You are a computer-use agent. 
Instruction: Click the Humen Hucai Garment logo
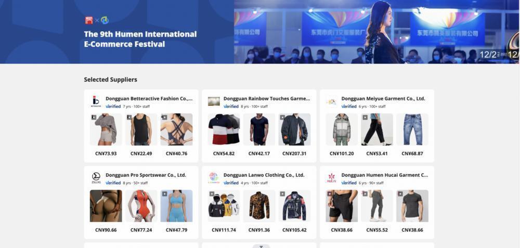[332, 178]
